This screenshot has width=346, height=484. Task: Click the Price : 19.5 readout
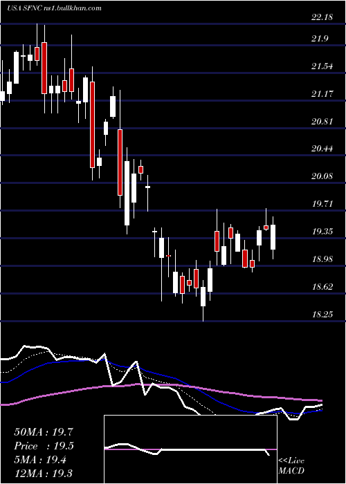click(x=44, y=446)
